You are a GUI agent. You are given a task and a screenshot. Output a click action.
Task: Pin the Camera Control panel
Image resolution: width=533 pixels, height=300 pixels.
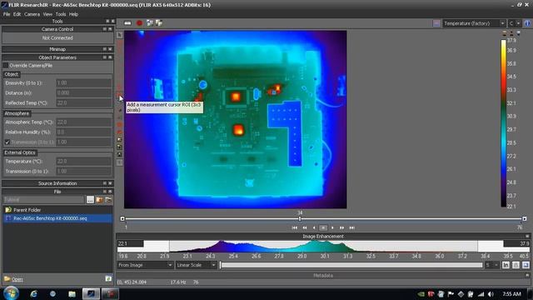pyautogui.click(x=105, y=29)
